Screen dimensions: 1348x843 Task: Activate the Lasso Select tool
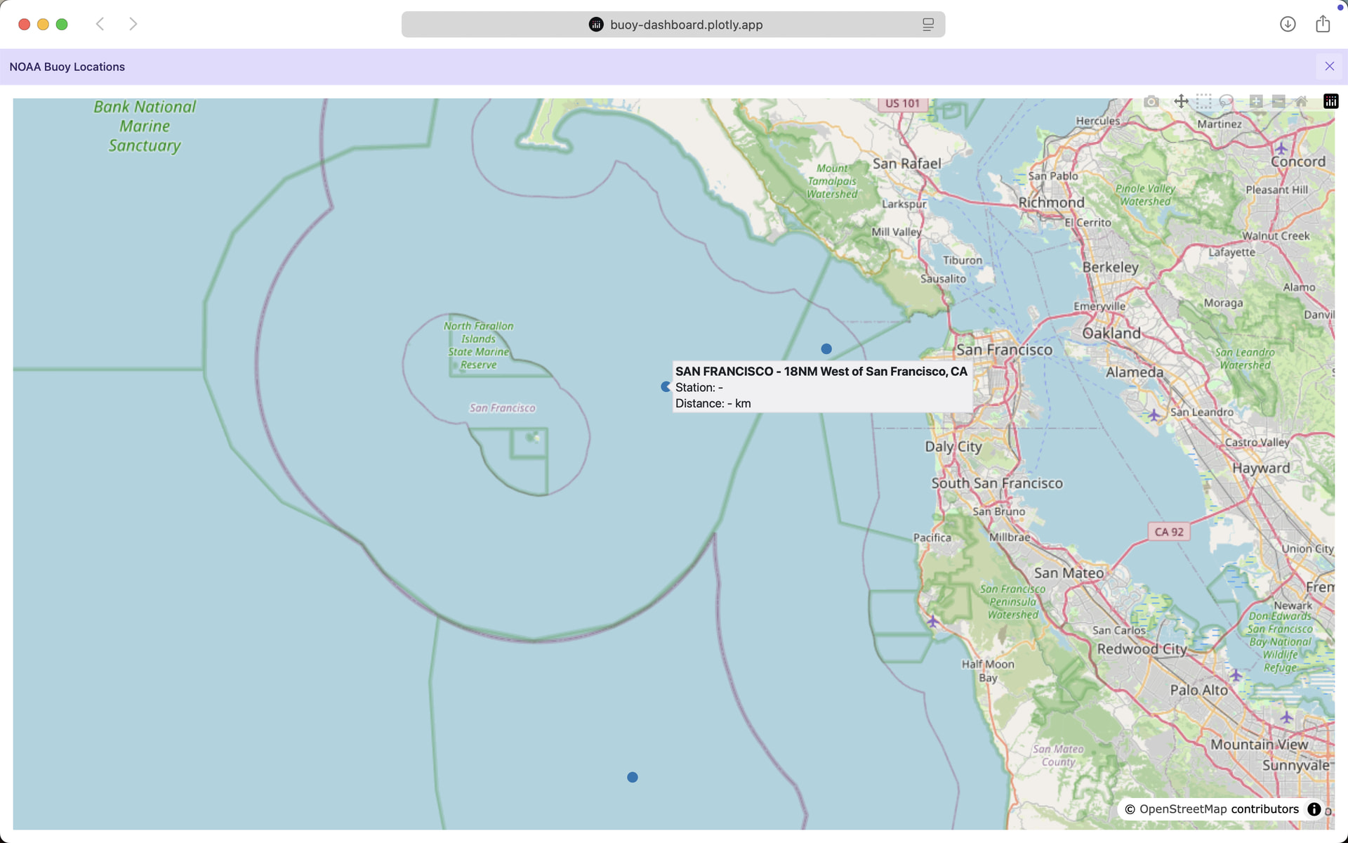[1227, 102]
